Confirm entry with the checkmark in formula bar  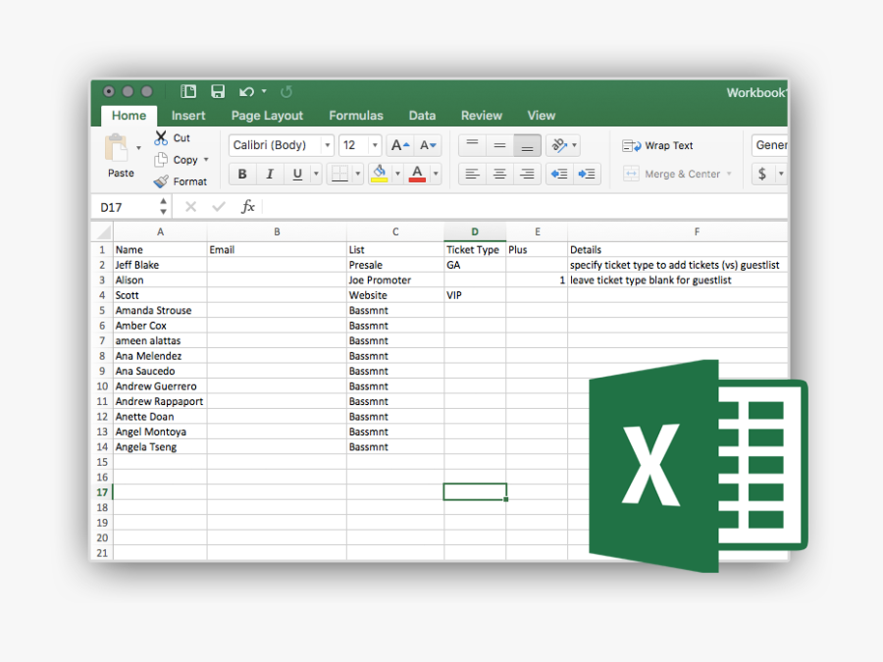[219, 207]
